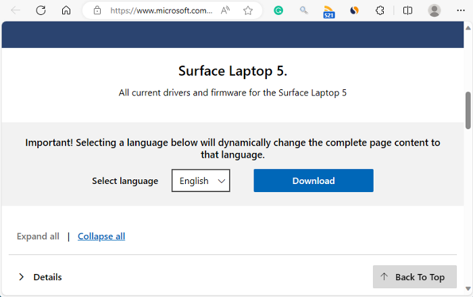Open the Grammarly extension
This screenshot has height=297, width=473.
point(278,11)
